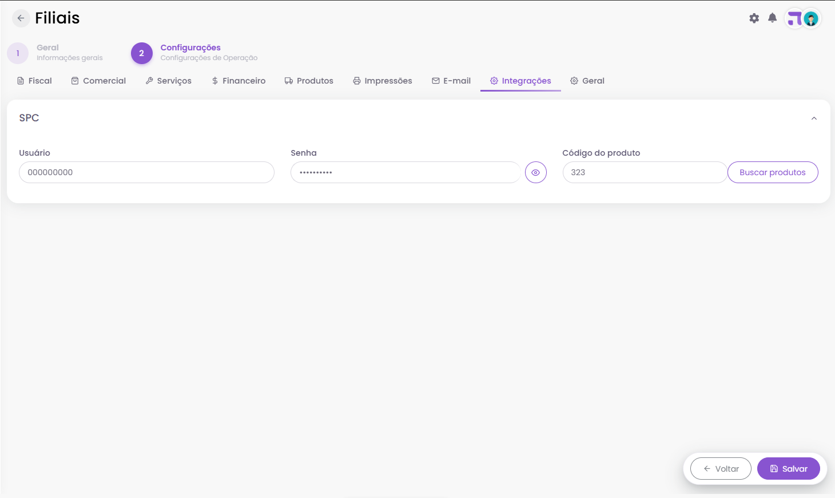Click the Filiais page title

pyautogui.click(x=57, y=18)
